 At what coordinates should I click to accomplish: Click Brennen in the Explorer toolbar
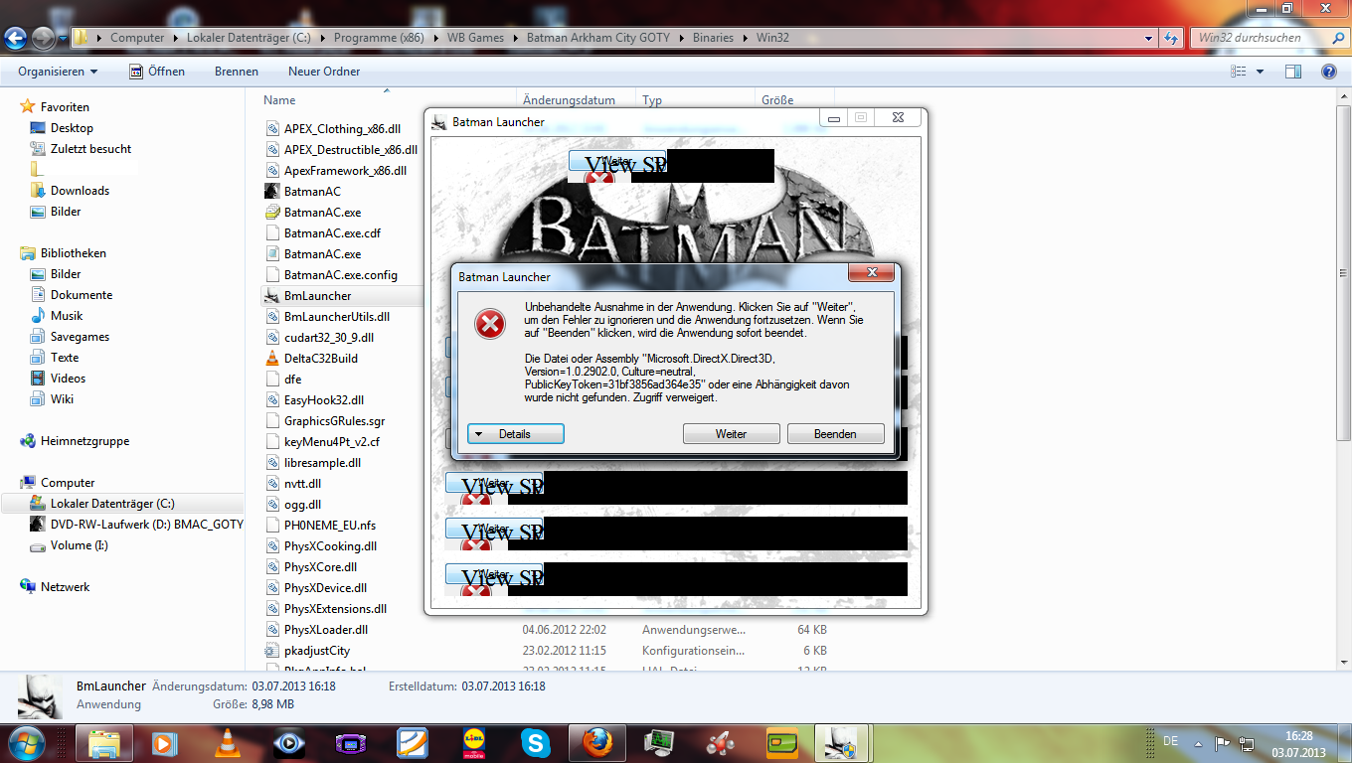pyautogui.click(x=237, y=72)
